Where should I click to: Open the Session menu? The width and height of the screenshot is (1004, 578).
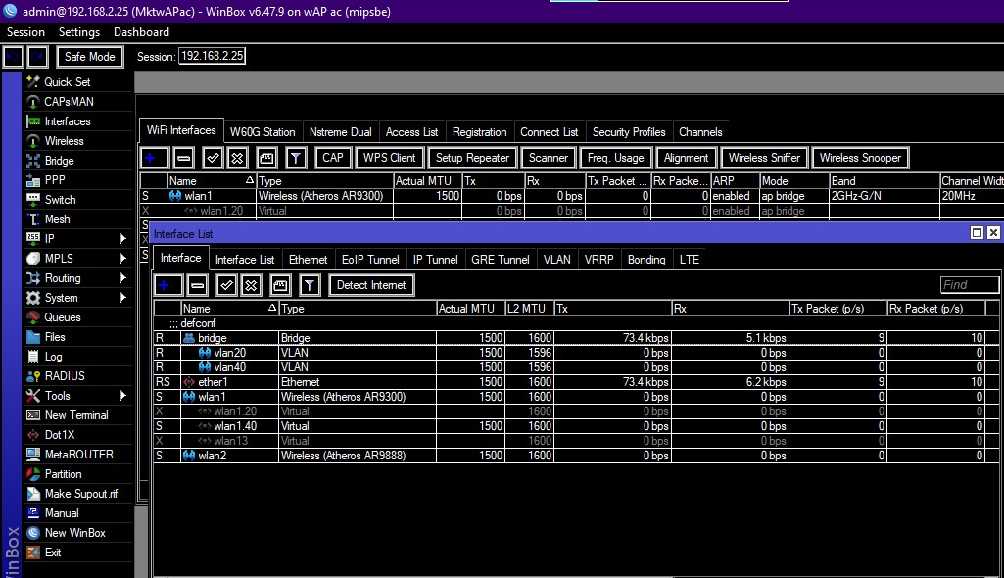25,32
